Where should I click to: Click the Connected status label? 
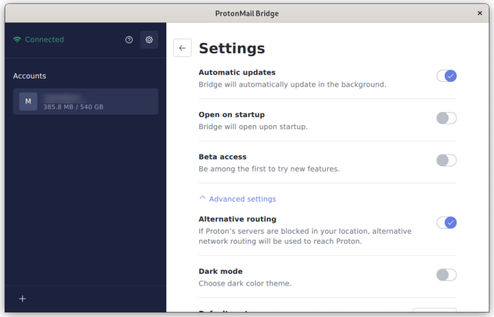pyautogui.click(x=44, y=40)
